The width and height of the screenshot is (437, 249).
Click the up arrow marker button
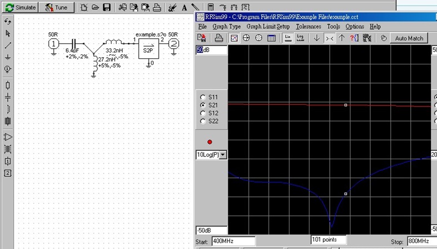coord(341,38)
